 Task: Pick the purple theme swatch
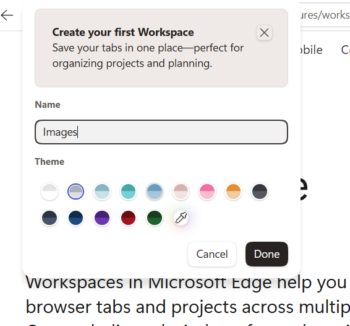tap(102, 218)
